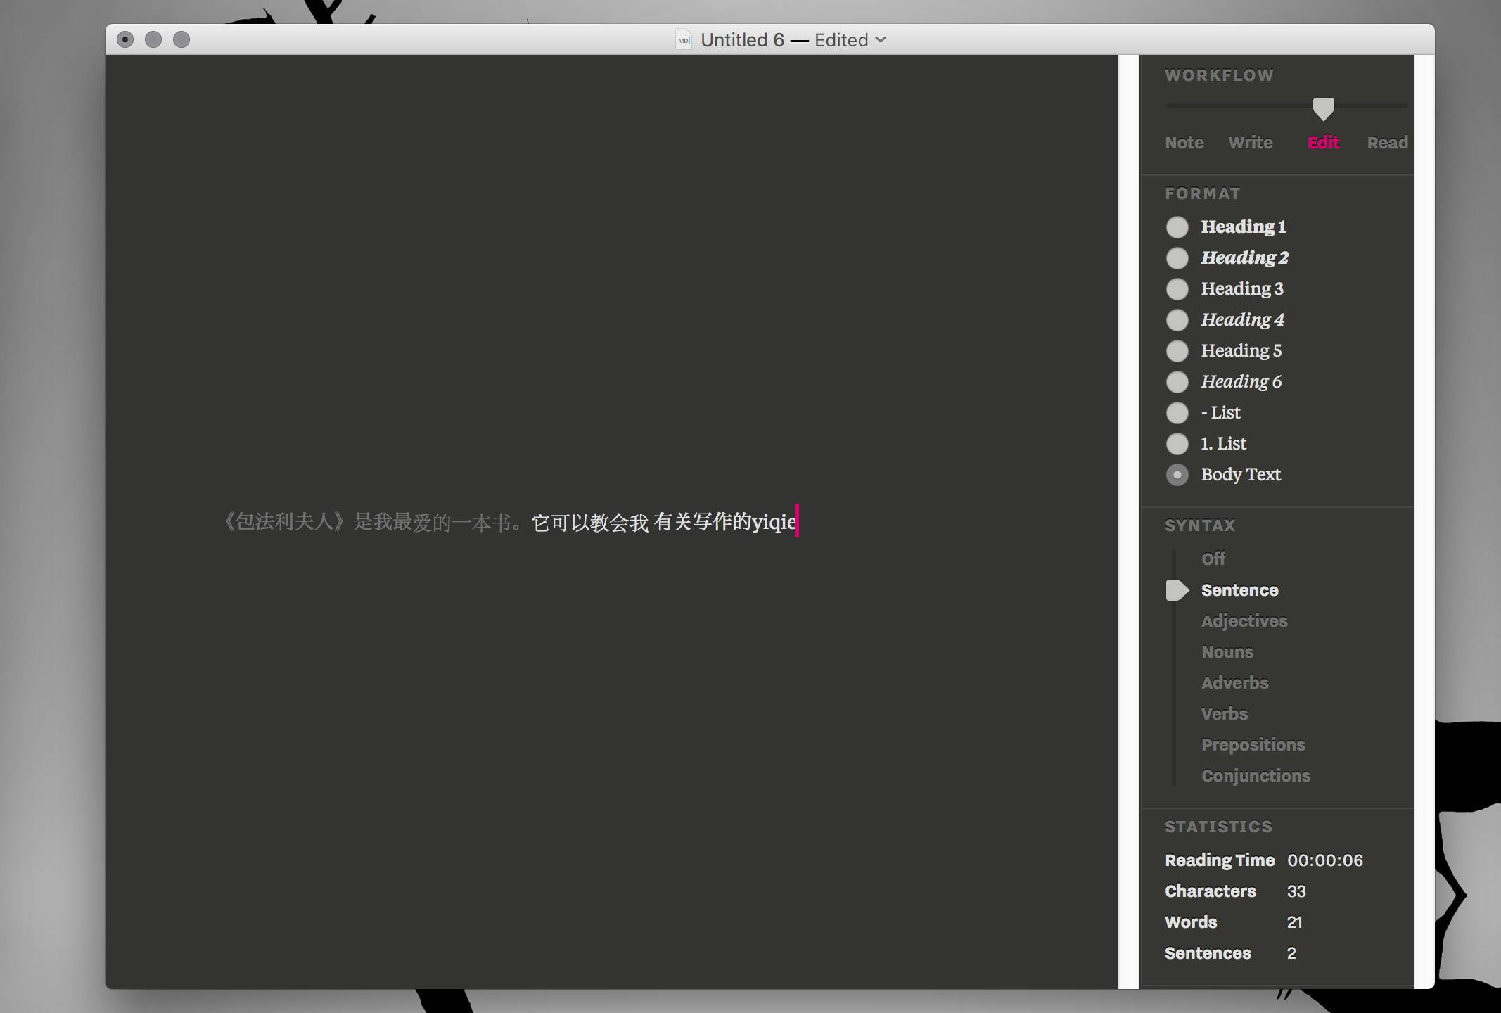The height and width of the screenshot is (1013, 1501).
Task: Click the workflow slider thumb
Action: (1323, 108)
